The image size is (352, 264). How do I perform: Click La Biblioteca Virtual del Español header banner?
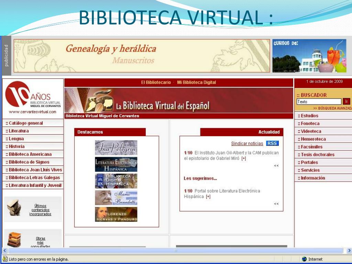179,100
